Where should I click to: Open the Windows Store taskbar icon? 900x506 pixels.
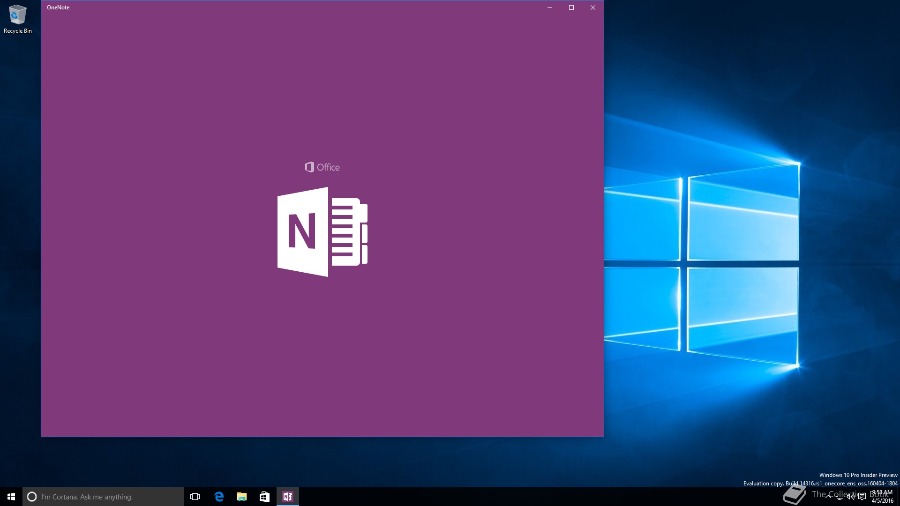(265, 497)
